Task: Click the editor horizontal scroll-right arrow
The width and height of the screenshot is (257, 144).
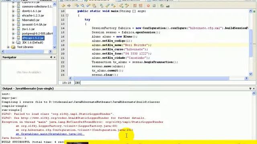Action: point(246,78)
